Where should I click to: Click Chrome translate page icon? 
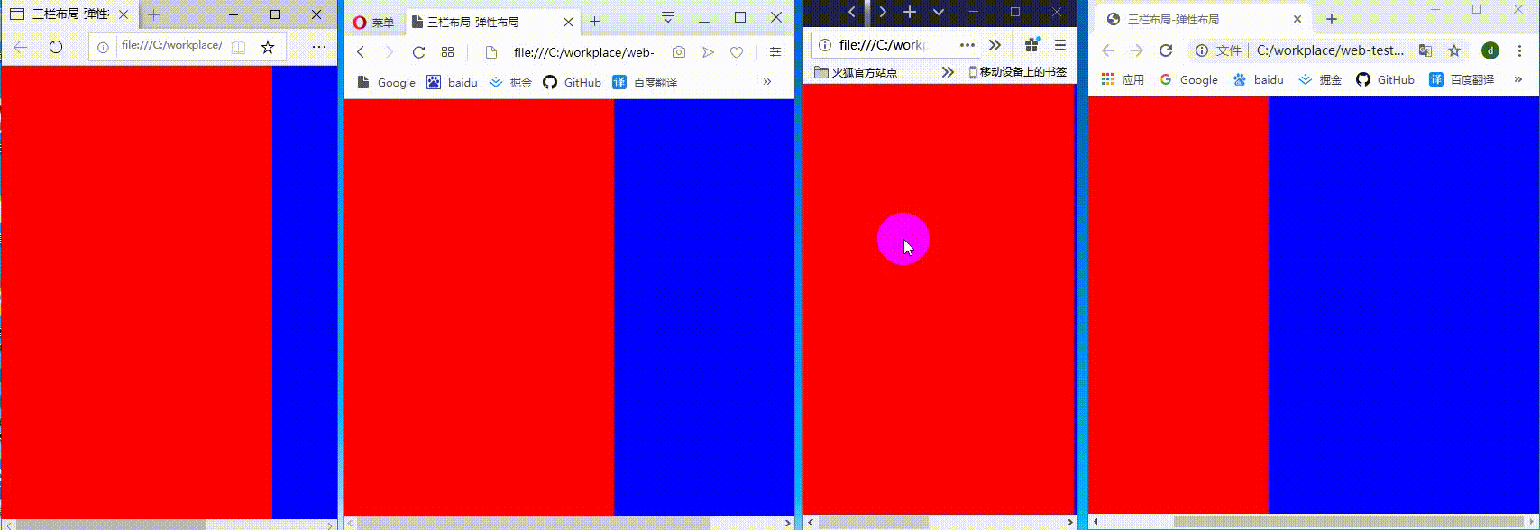[1425, 50]
